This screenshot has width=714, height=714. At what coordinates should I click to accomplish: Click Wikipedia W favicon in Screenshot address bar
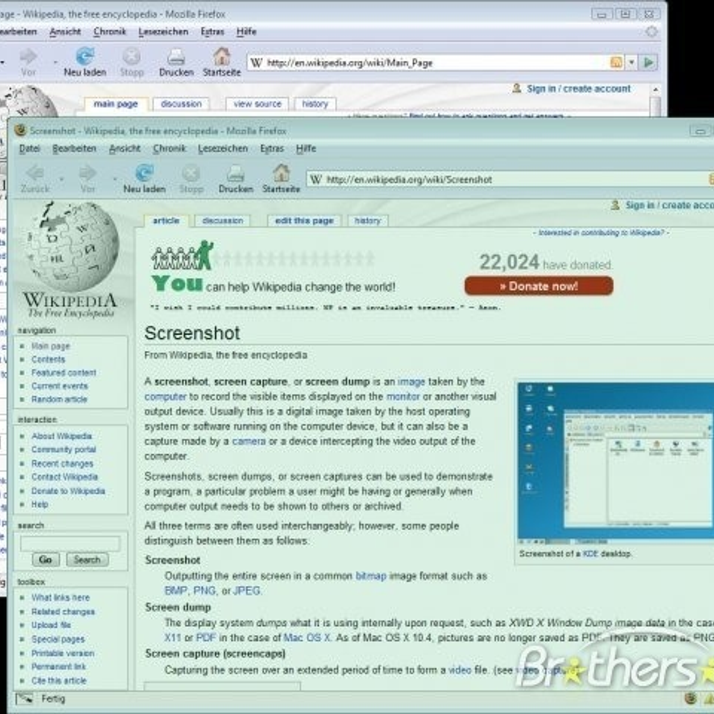315,179
